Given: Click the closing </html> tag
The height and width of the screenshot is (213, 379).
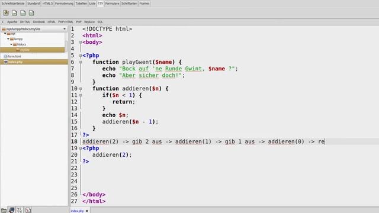Looking at the screenshot, I should click(x=94, y=201).
